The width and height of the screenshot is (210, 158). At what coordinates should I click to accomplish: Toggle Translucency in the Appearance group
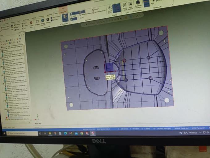[x=55, y=17]
